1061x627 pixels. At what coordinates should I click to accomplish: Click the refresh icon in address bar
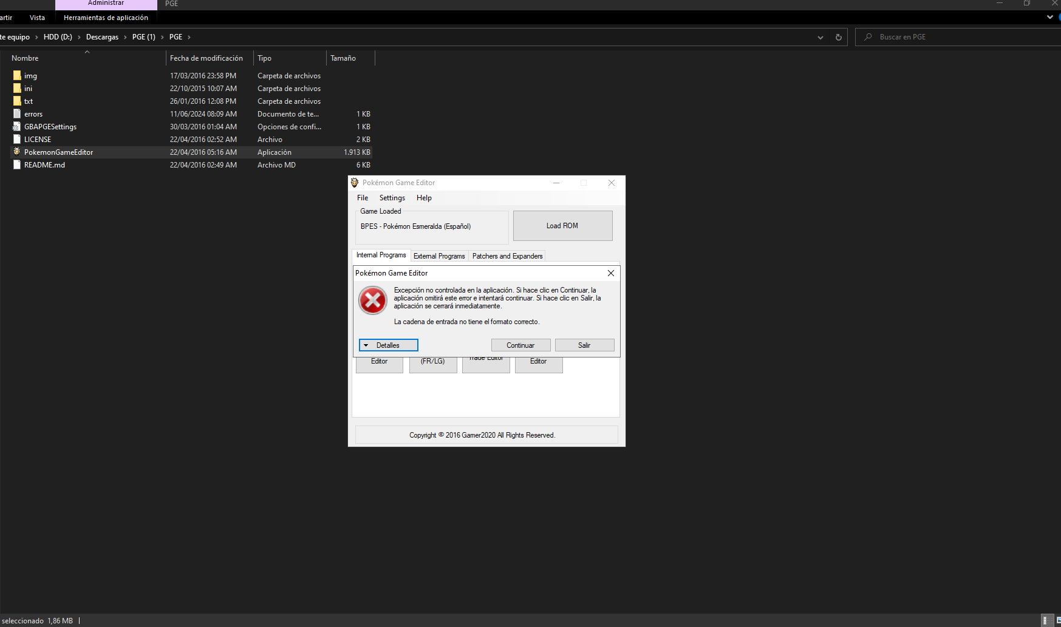click(x=838, y=37)
